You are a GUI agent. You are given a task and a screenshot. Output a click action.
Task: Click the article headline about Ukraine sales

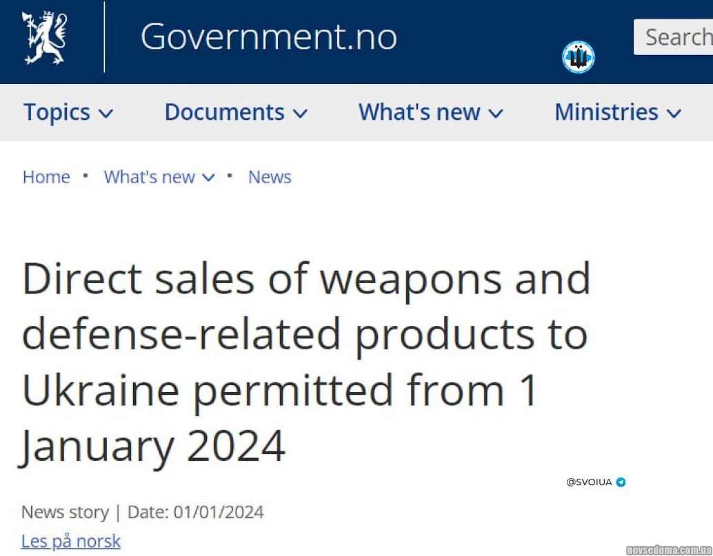coord(305,362)
